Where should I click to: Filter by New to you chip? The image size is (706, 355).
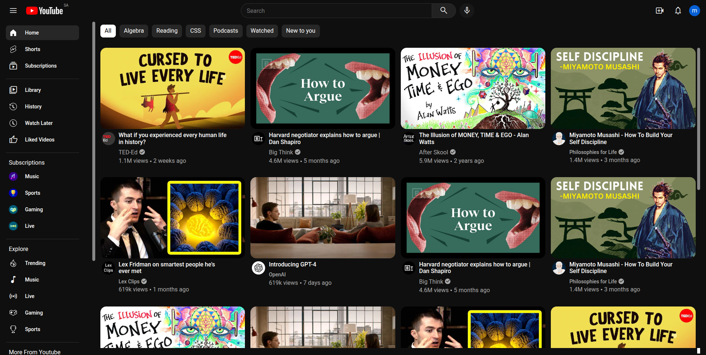click(x=300, y=31)
